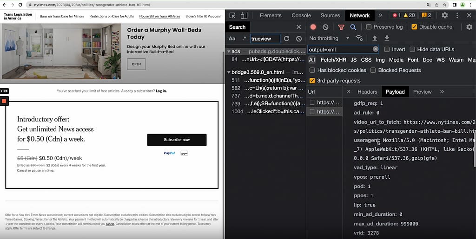476x239 pixels.
Task: Click the Subscribe now button
Action: (x=177, y=140)
